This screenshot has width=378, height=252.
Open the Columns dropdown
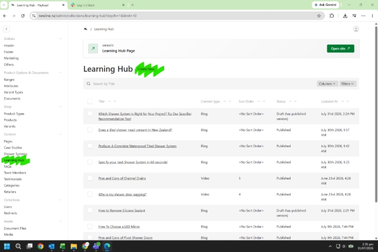327,84
